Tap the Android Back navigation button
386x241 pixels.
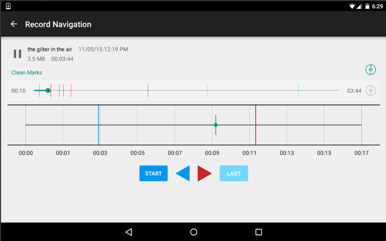[129, 232]
